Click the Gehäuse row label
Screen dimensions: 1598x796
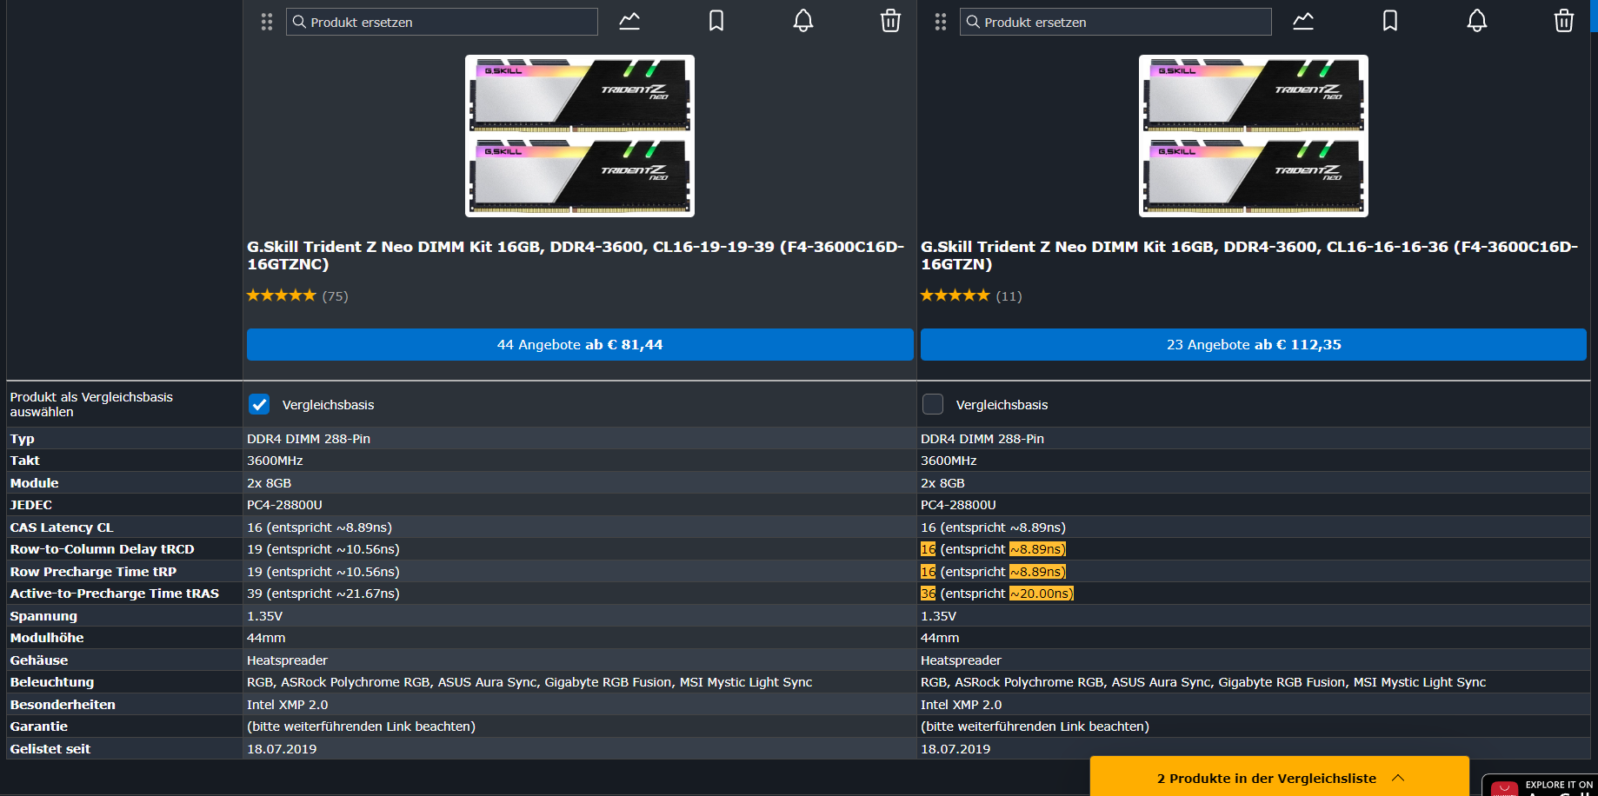click(39, 660)
